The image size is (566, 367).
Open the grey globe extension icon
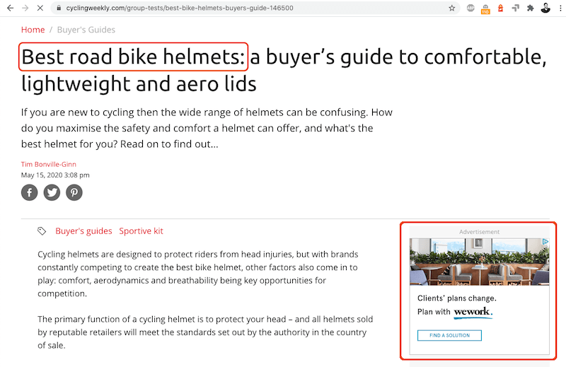click(x=470, y=8)
